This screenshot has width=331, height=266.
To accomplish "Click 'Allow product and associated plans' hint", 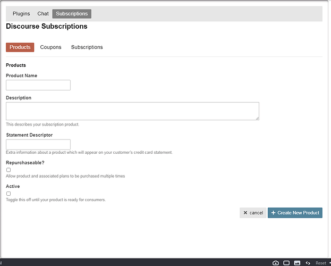I will [65, 176].
